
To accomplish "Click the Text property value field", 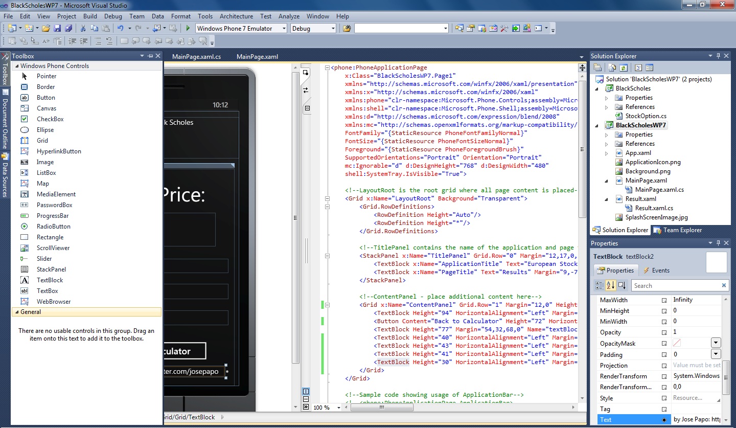I will [697, 420].
